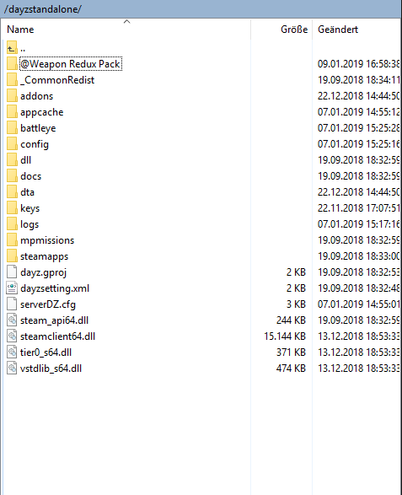Screen dimensions: 402x495
Task: Sort by the Name column header
Action: pyautogui.click(x=126, y=30)
